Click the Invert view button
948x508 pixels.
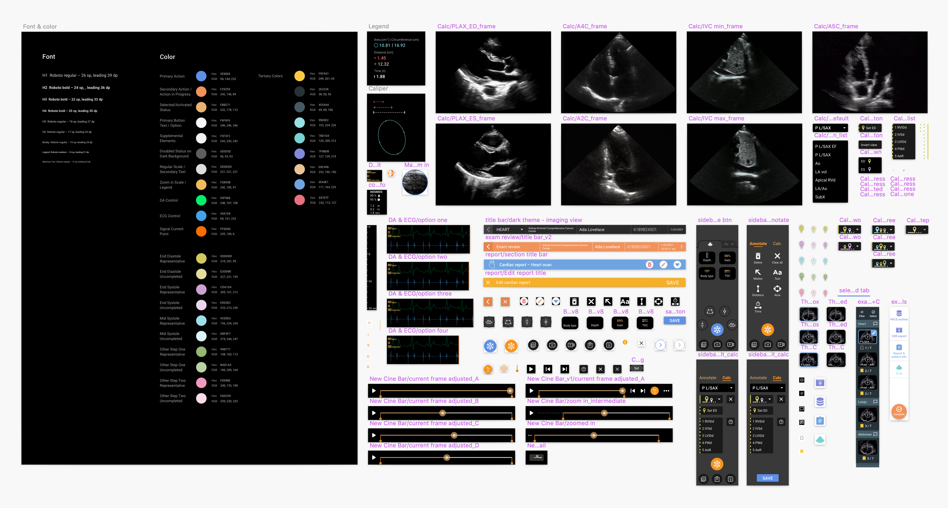(x=870, y=145)
